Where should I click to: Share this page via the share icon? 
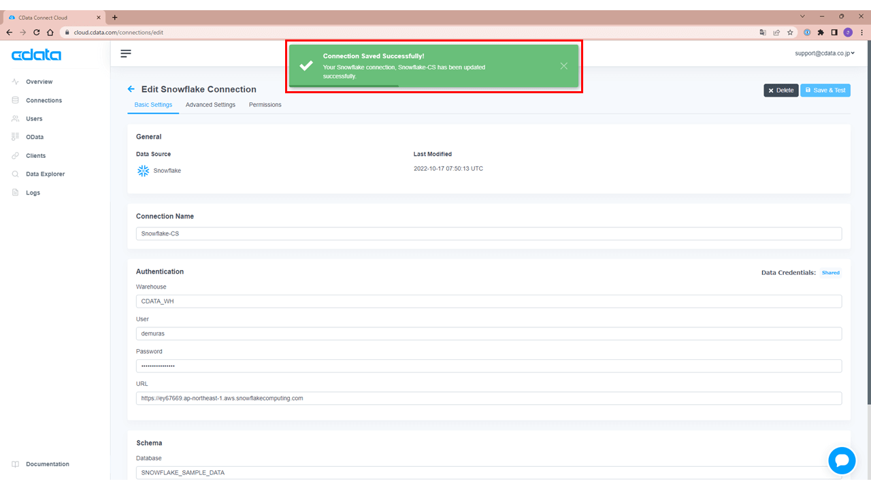tap(776, 32)
